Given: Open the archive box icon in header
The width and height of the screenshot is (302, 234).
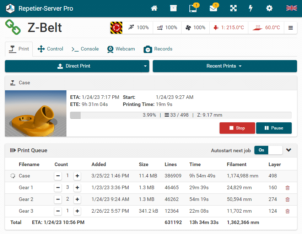Looking at the screenshot, I should [x=173, y=8].
